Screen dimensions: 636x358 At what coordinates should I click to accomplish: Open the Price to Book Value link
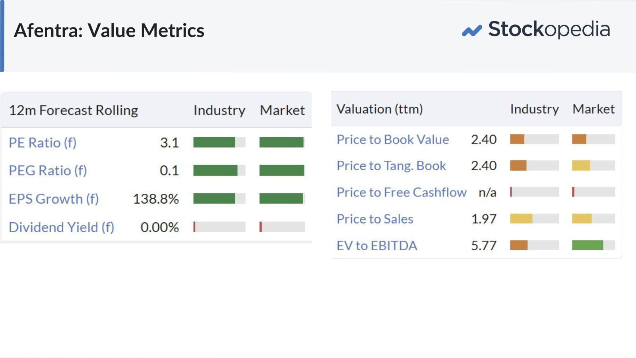(x=393, y=140)
